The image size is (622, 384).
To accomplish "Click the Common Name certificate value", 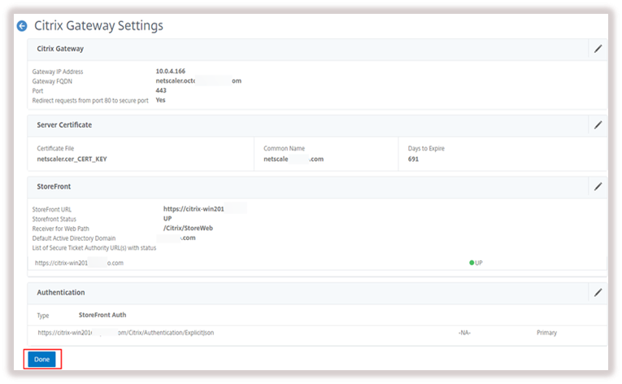I will click(x=294, y=159).
